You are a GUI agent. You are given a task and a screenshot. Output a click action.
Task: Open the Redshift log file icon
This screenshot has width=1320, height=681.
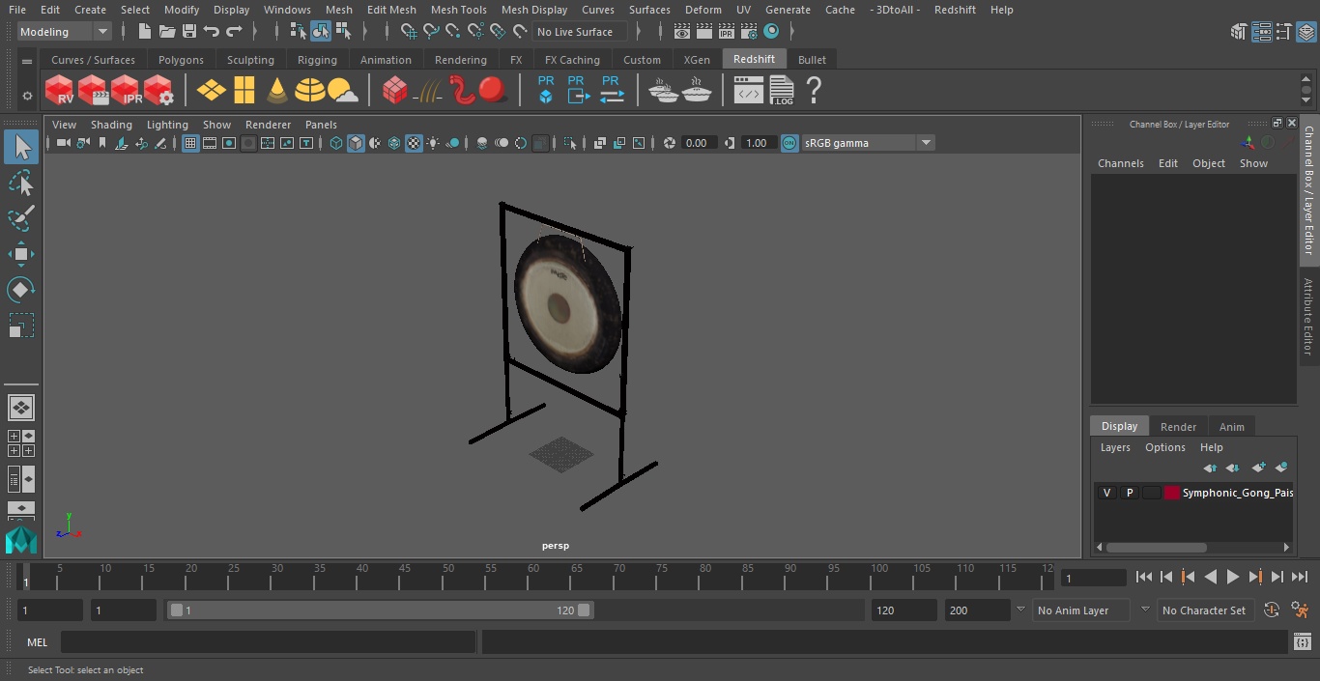pos(782,91)
